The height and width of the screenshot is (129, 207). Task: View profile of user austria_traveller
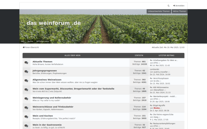161,72
